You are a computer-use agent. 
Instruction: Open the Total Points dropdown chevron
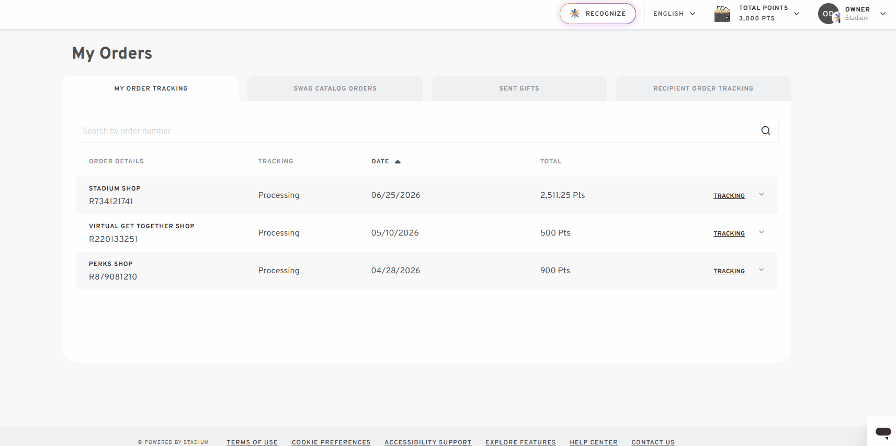coord(797,14)
